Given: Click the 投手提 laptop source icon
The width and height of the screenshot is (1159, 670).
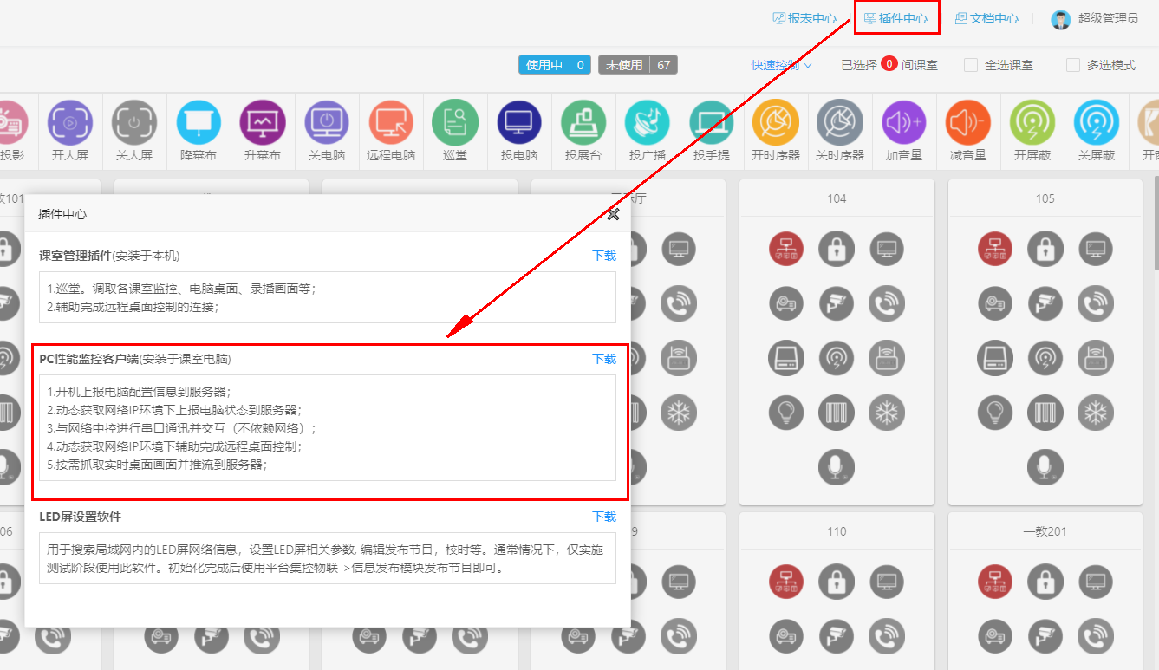Looking at the screenshot, I should click(x=712, y=122).
